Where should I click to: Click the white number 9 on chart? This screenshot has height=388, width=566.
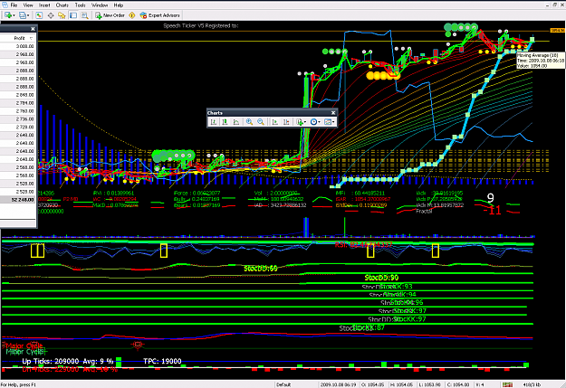click(490, 197)
